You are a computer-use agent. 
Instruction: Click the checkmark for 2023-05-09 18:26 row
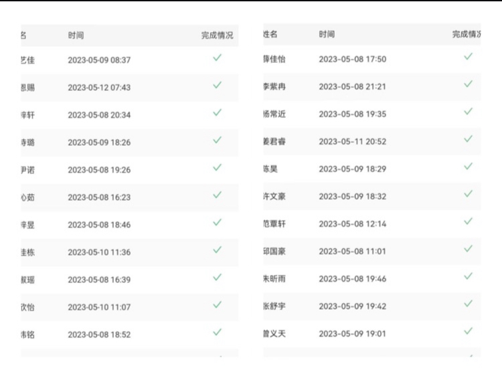tap(218, 140)
